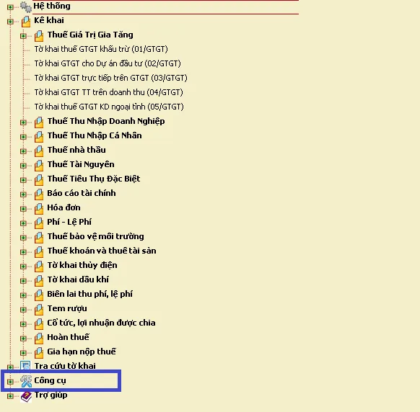
Task: Select the Công cụ label
Action: 50,380
